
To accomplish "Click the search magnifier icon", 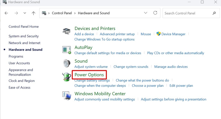I will click(x=214, y=13).
